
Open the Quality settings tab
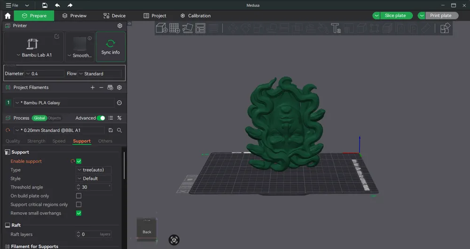(x=13, y=141)
